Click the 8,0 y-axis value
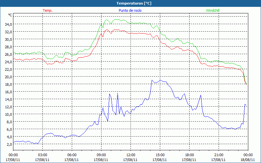The image size is (261, 163). (9, 122)
